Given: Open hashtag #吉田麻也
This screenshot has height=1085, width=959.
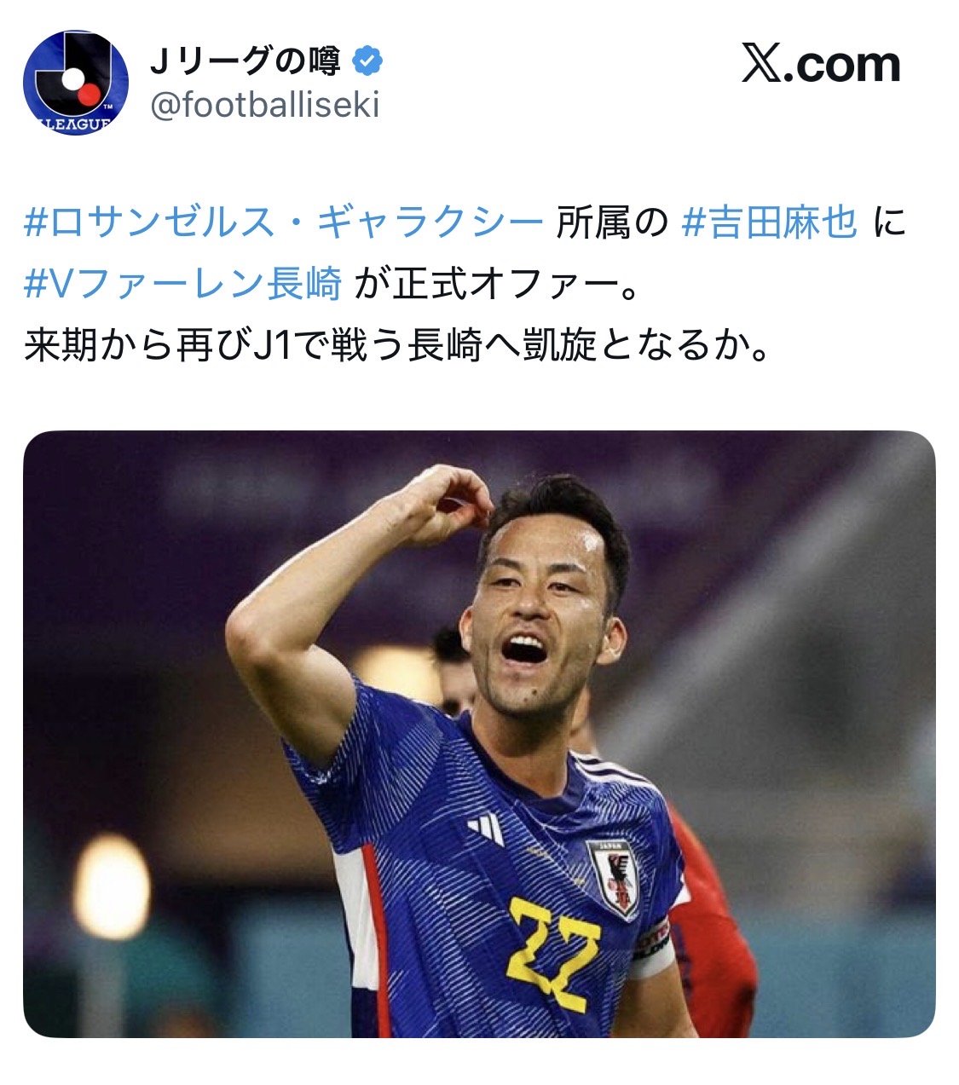Looking at the screenshot, I should pos(770,223).
